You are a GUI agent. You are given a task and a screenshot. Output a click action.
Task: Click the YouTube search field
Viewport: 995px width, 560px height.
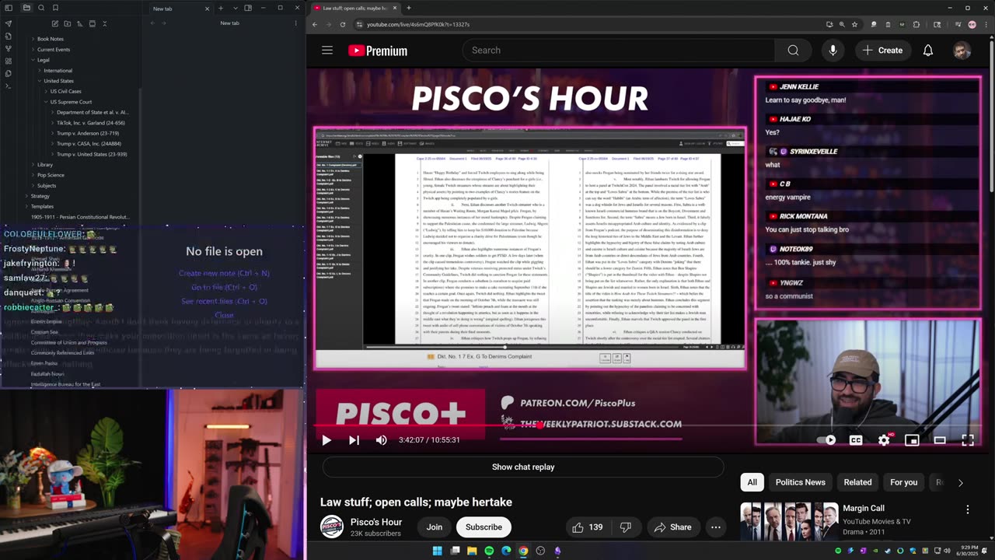(619, 51)
